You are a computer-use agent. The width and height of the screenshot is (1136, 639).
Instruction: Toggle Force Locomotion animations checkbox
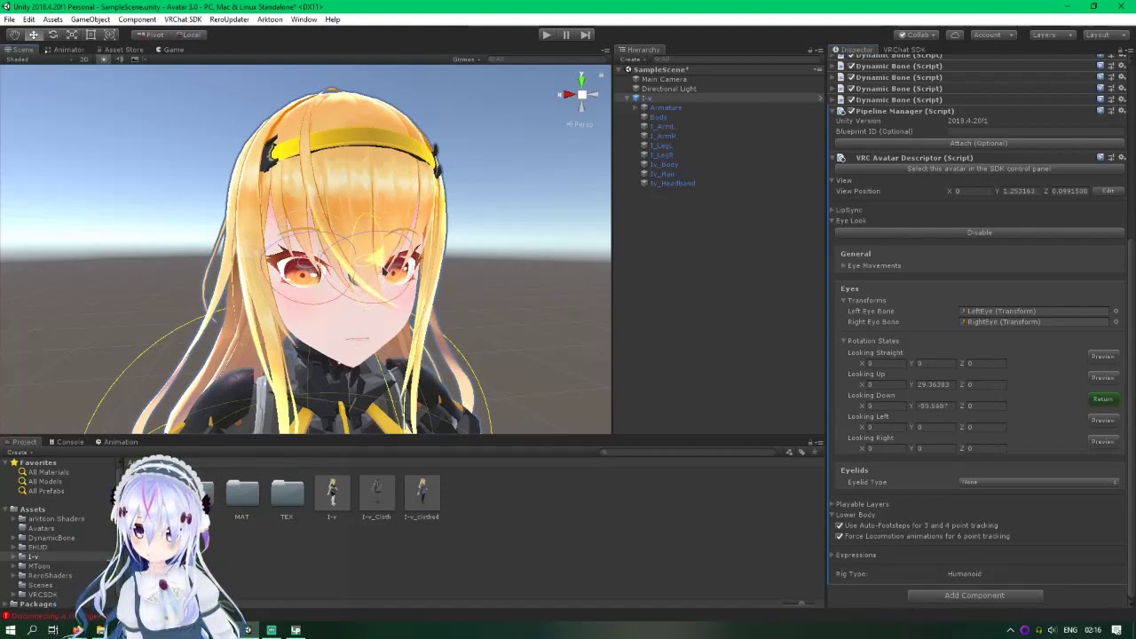pos(840,536)
